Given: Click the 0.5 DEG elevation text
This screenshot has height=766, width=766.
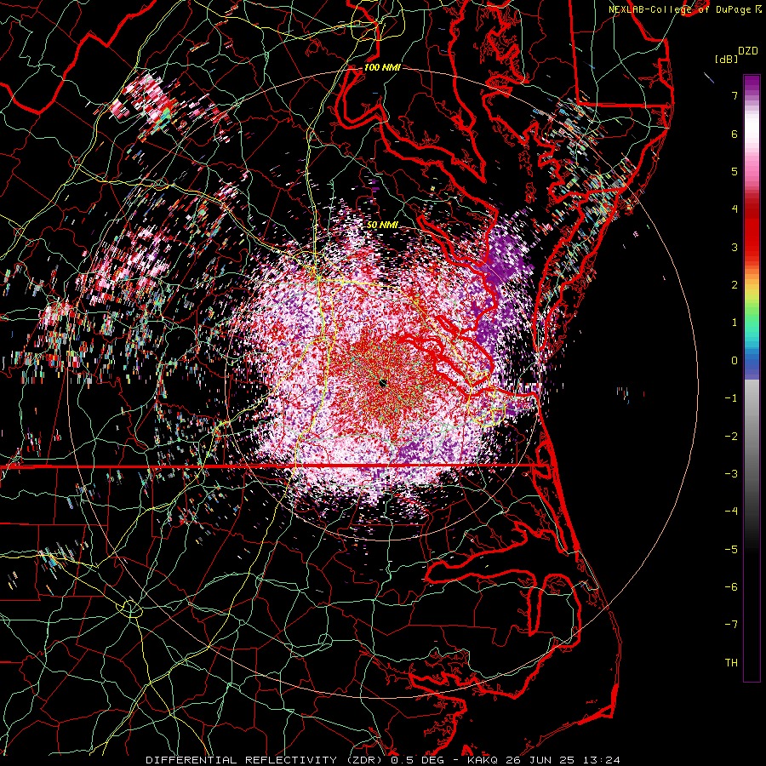Looking at the screenshot, I should tap(417, 760).
